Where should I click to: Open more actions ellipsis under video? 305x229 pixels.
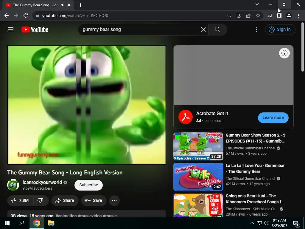(x=114, y=201)
